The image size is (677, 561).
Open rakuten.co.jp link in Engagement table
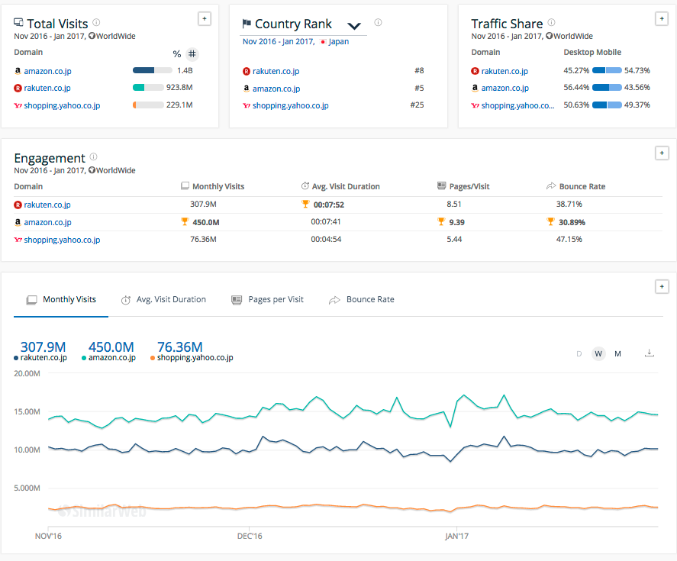click(x=47, y=205)
